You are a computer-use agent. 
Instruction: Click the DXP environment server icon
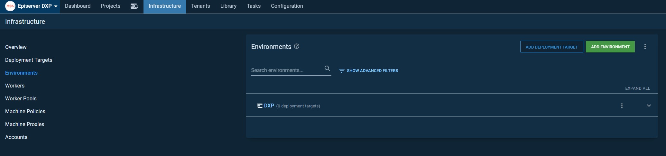tap(259, 106)
